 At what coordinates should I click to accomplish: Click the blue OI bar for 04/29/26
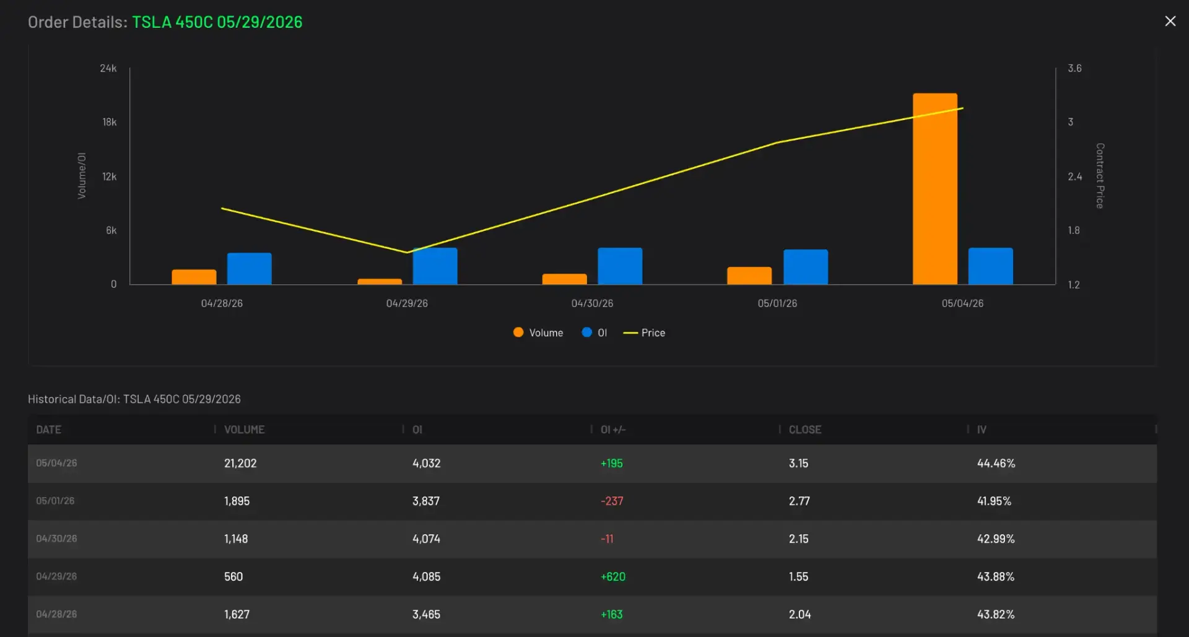435,266
